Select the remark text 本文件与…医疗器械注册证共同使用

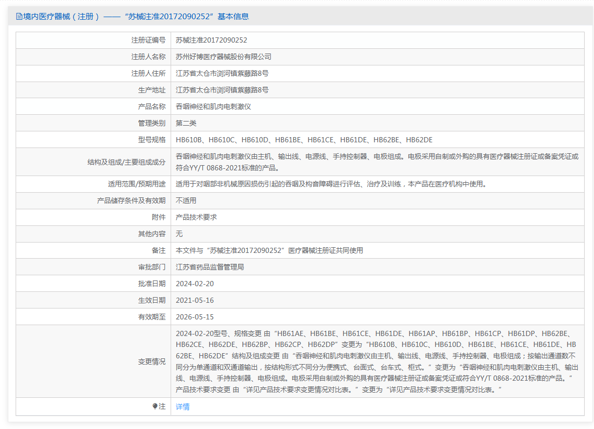click(x=269, y=251)
